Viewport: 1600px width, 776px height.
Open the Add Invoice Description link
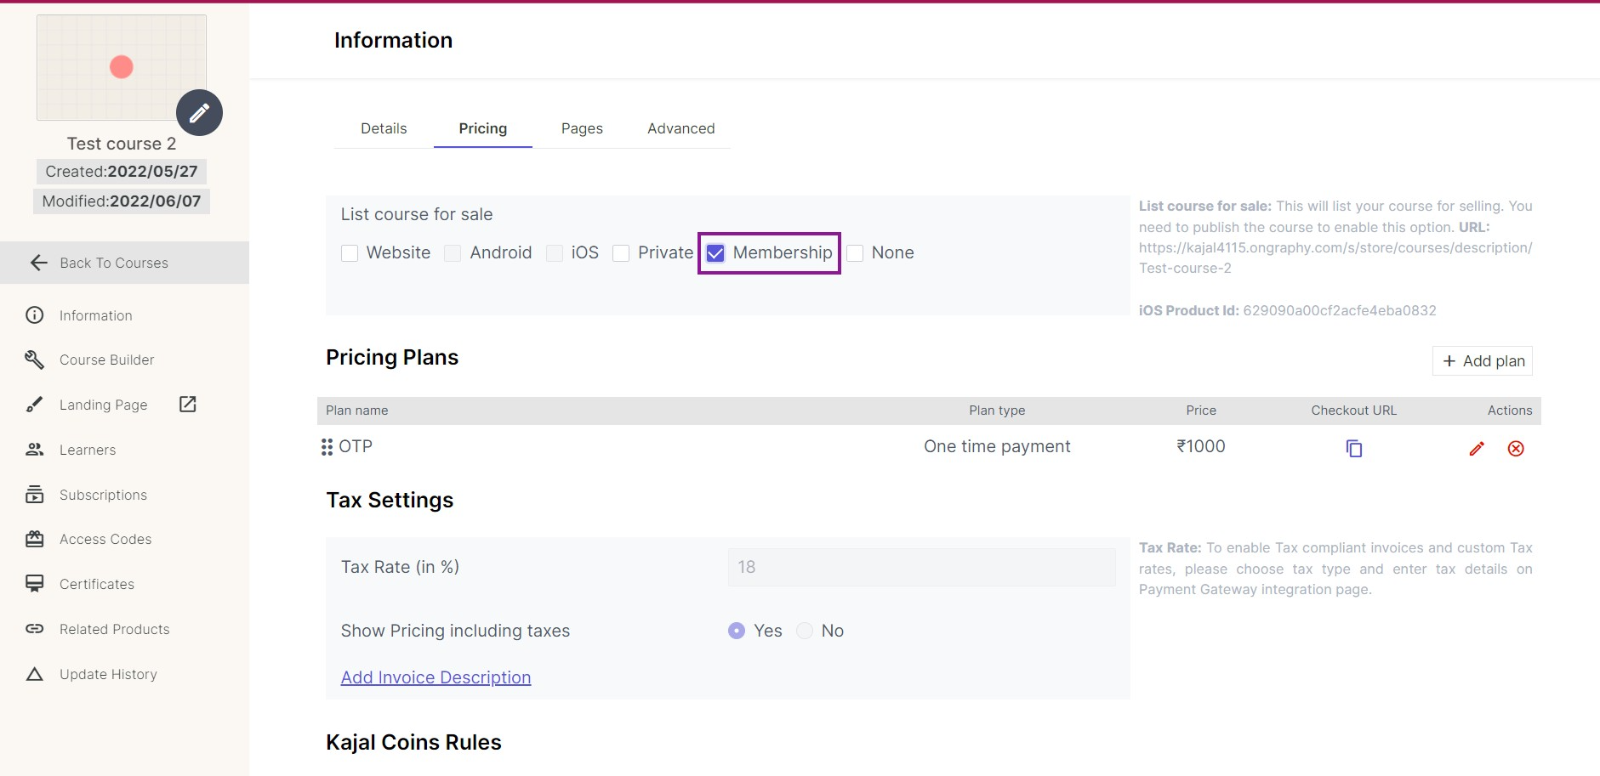pos(436,677)
